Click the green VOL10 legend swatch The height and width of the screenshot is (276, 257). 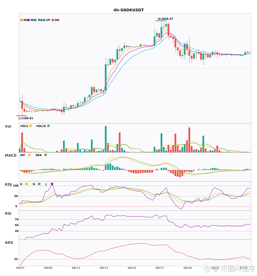(x=48, y=126)
